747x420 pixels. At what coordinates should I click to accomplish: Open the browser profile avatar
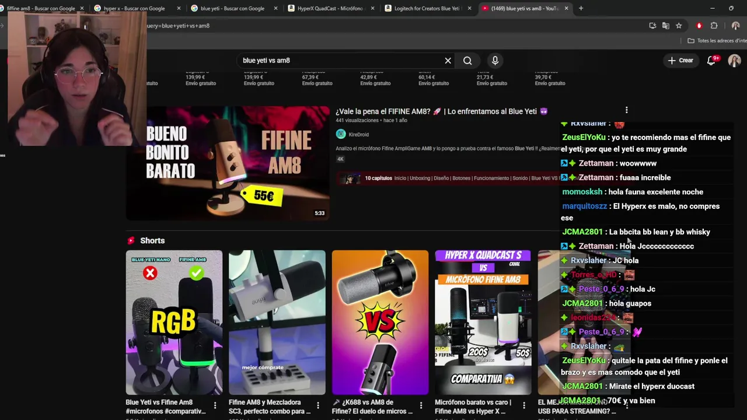(x=735, y=26)
